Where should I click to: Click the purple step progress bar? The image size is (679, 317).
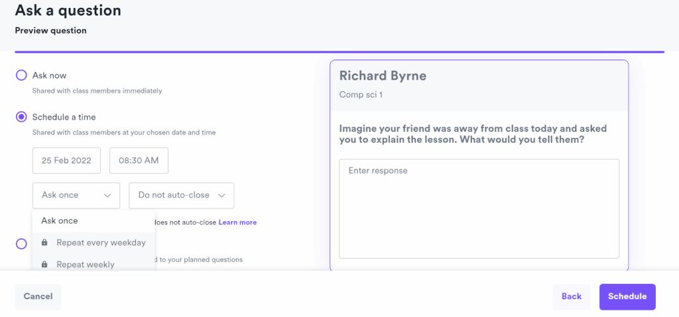[x=339, y=52]
